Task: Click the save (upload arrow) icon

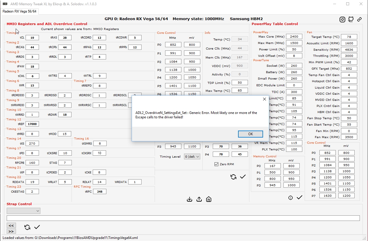Action: pos(199,199)
